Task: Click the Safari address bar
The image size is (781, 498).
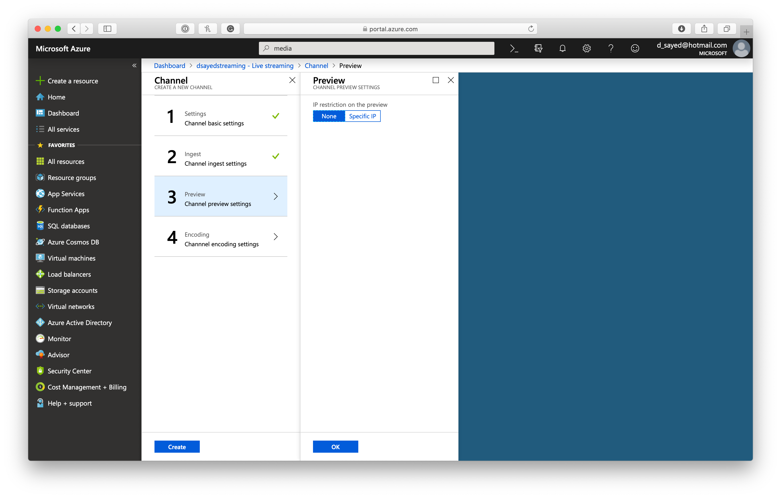Action: (390, 29)
